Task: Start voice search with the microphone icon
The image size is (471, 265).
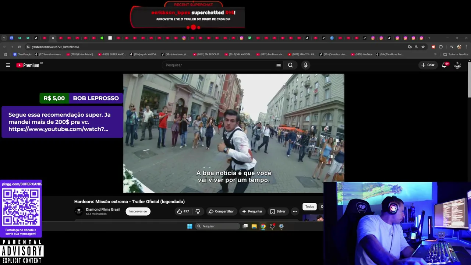Action: (x=305, y=65)
